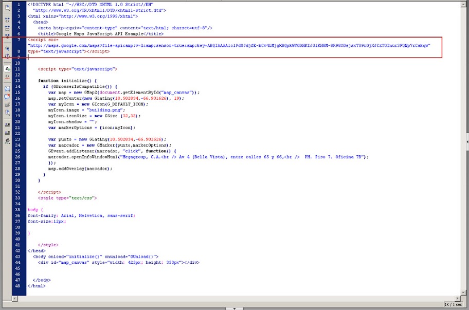This screenshot has width=469, height=310.
Task: Click the closing '</html>' tag
Action: (x=37, y=286)
